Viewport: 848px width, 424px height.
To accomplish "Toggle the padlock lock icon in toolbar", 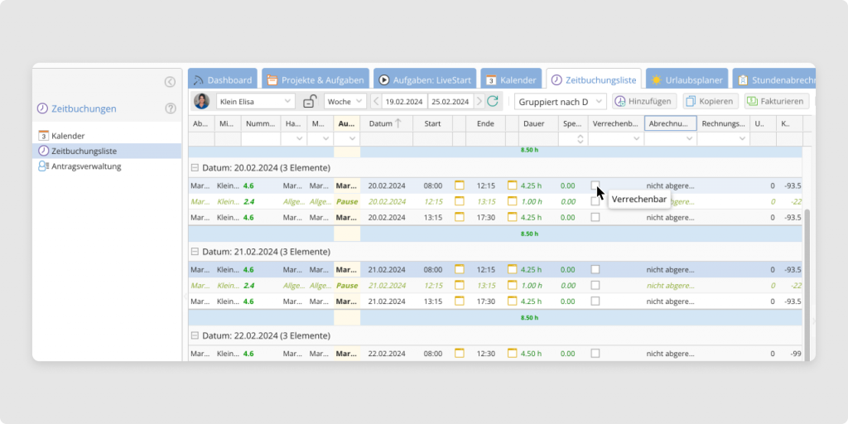I will 310,101.
